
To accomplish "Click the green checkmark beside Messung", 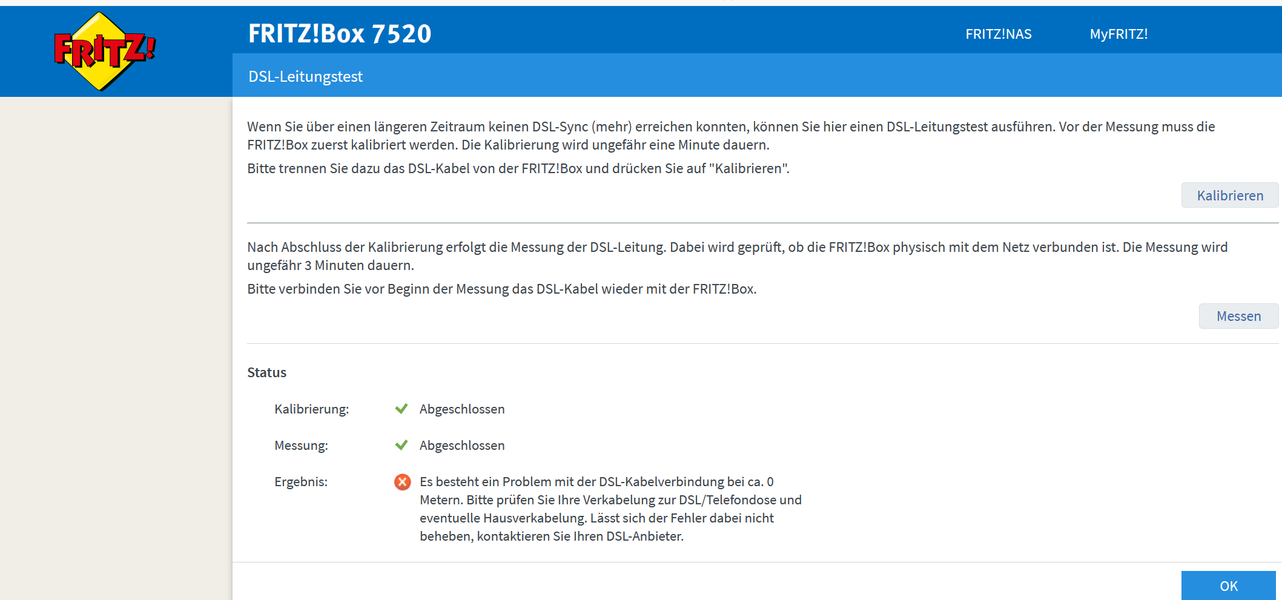I will coord(401,445).
